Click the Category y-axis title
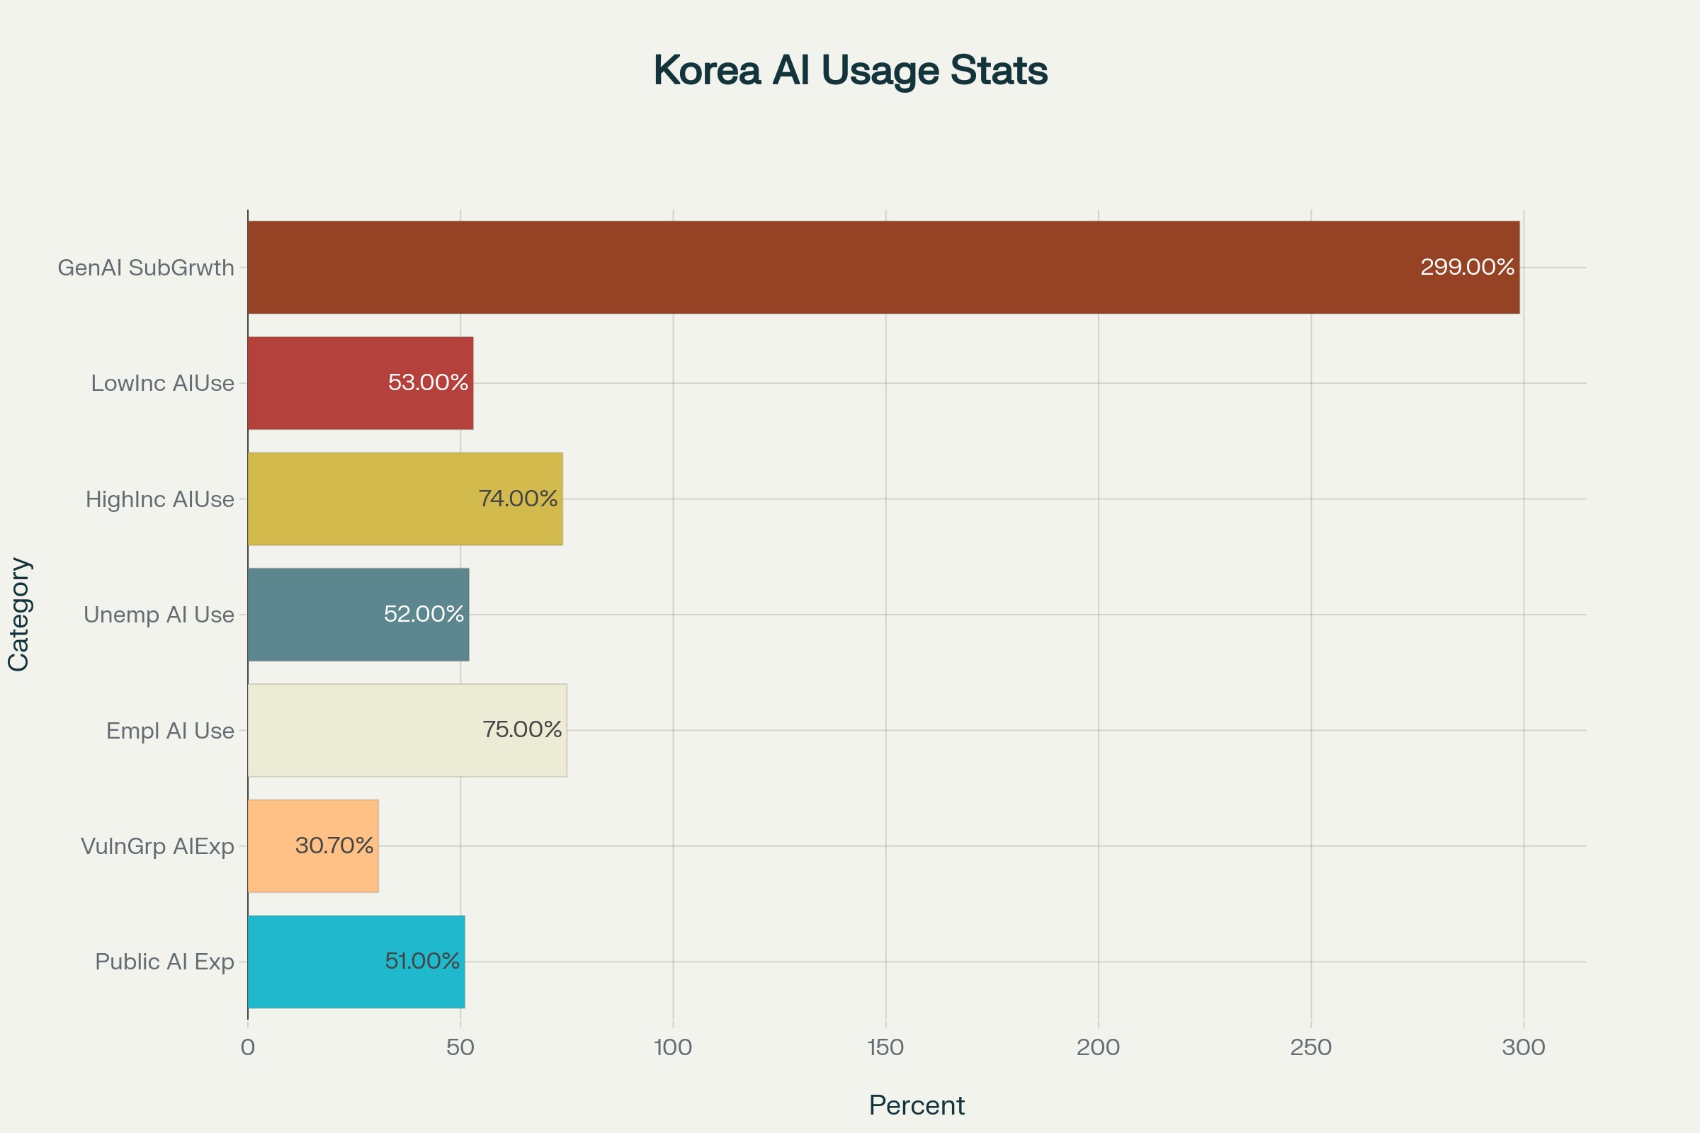The height and width of the screenshot is (1133, 1700). click(19, 614)
